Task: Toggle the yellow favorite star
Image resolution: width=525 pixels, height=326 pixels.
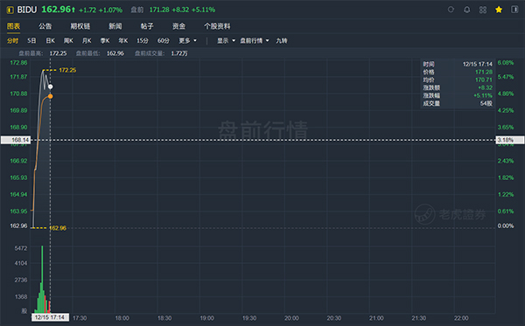Action: pos(499,10)
